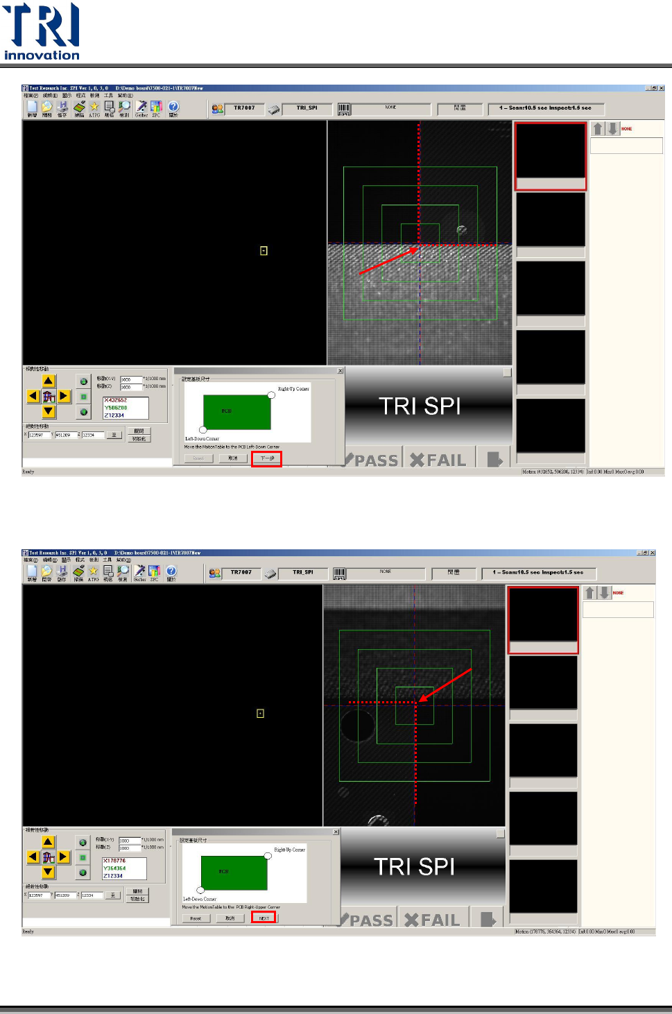Click the absolute Z field in lower screenshot
672x1014 pixels.
(x=92, y=895)
